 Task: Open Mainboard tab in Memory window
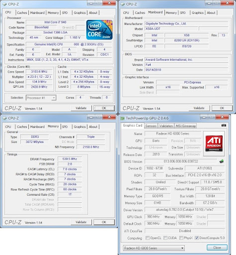click(x=37, y=127)
